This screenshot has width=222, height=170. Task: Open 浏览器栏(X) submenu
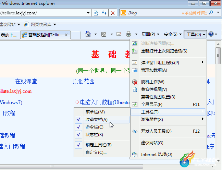168,119
